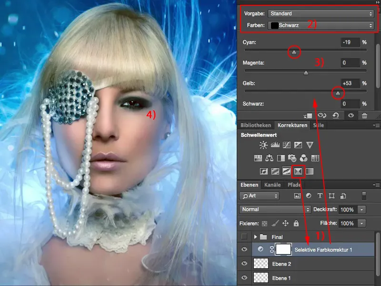View previous state eye-arrow icon
Screen dimensions: 381x286
click(322, 115)
